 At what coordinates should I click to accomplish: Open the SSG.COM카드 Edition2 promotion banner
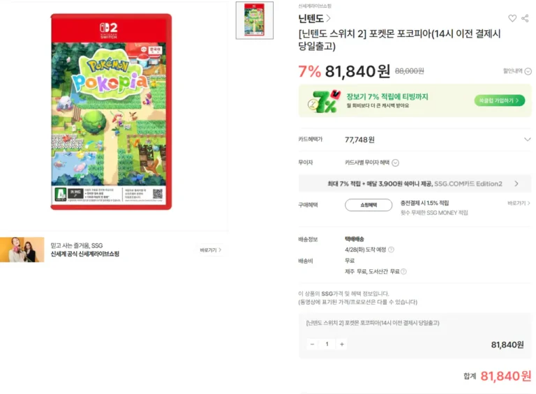click(415, 183)
